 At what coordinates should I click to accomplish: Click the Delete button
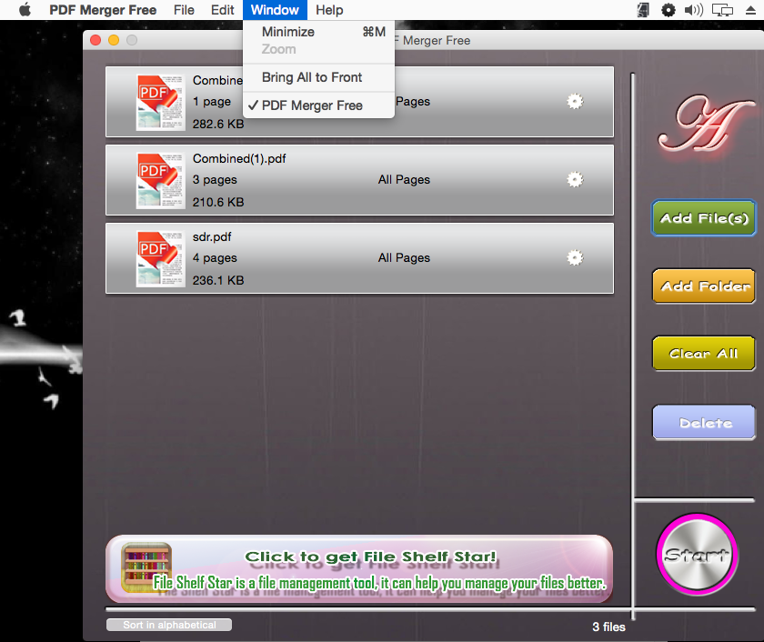(704, 422)
